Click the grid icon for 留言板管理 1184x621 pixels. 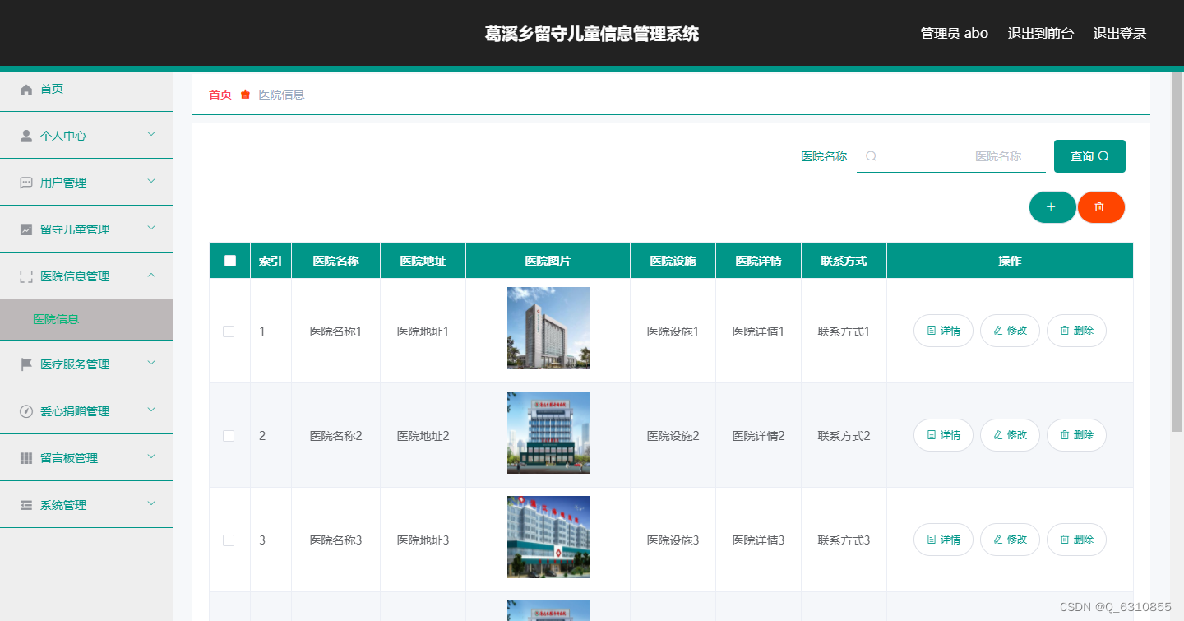(26, 458)
